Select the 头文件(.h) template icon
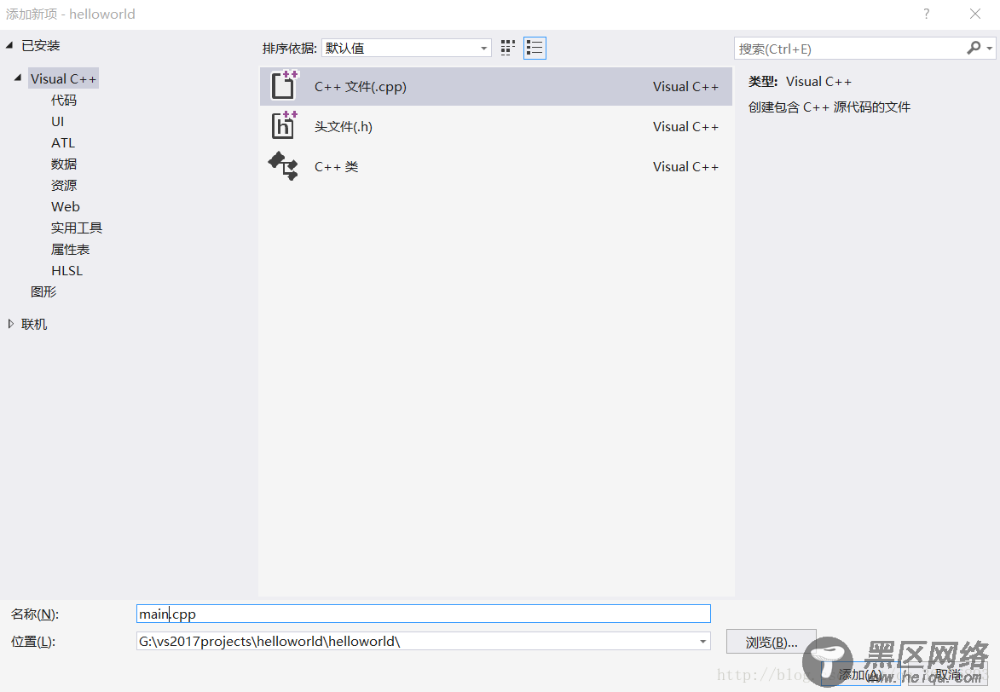 coord(285,125)
